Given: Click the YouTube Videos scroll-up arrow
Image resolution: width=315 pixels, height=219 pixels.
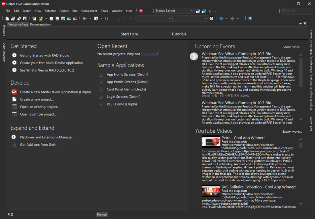Looking at the screenshot, I should pyautogui.click(x=301, y=139).
